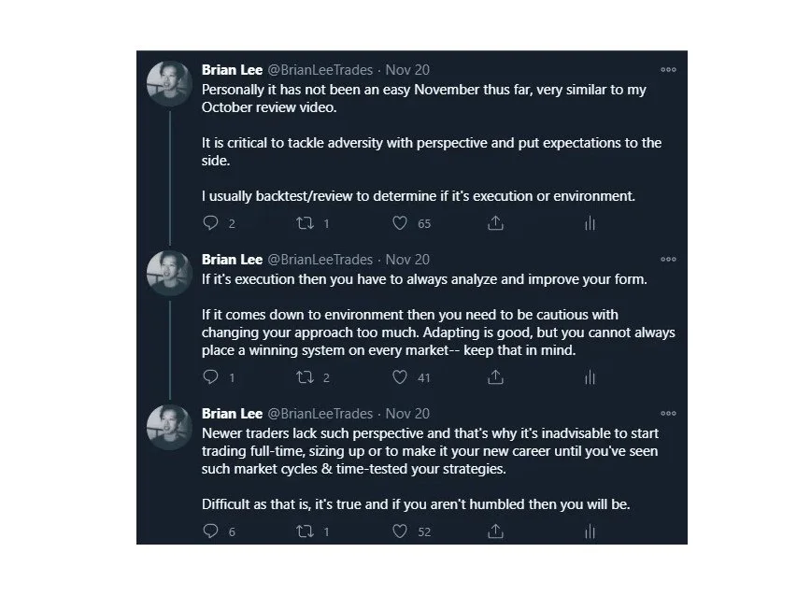
Task: Open more options on third tweet
Action: [668, 413]
